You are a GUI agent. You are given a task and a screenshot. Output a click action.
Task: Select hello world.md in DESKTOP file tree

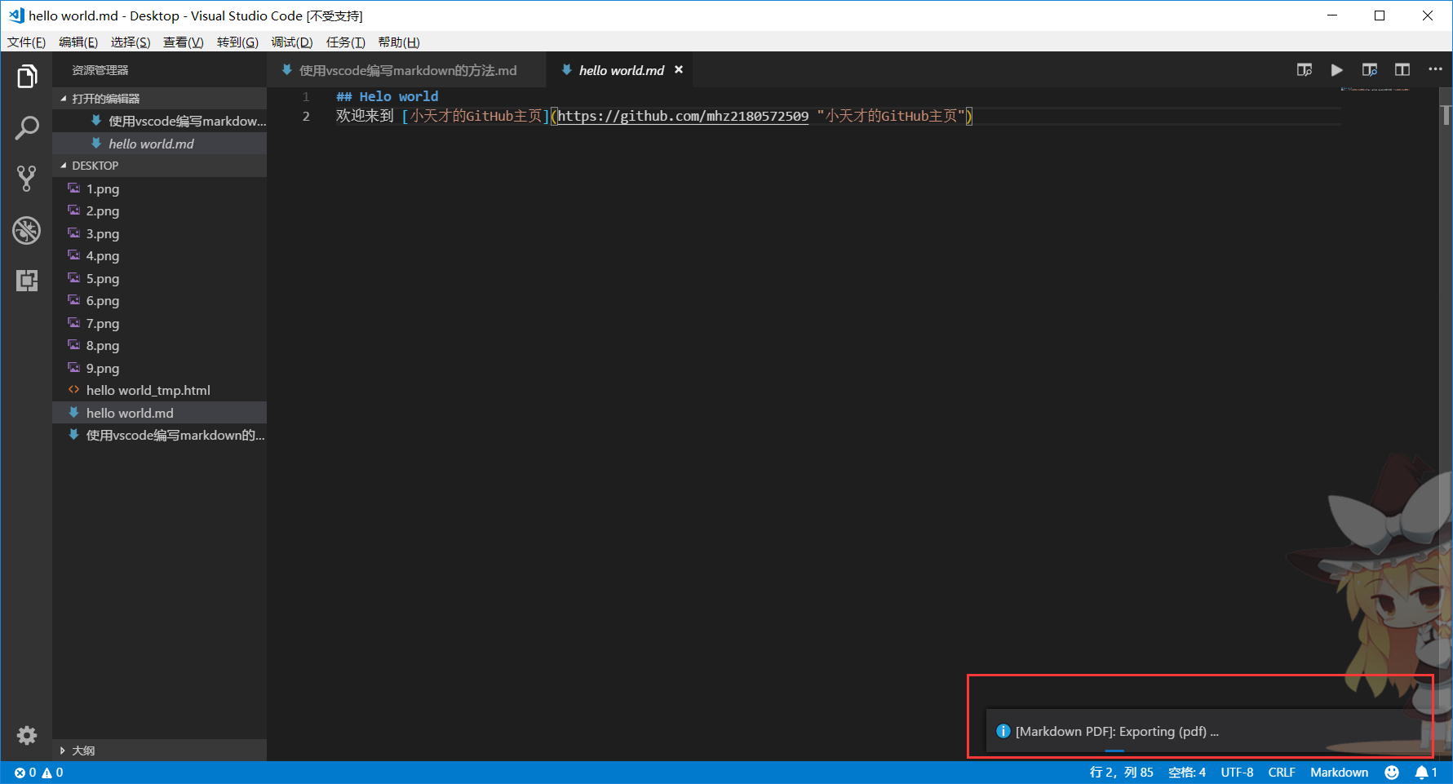pos(160,413)
